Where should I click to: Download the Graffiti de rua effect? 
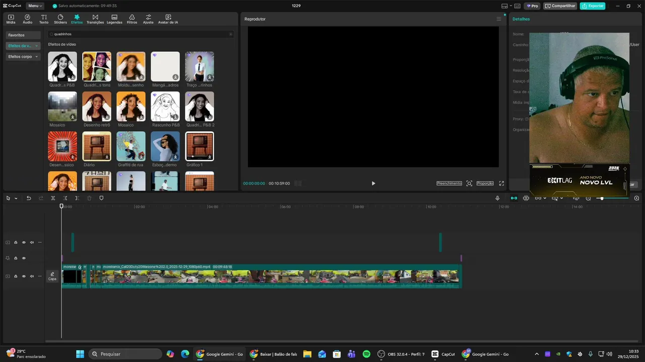141,157
